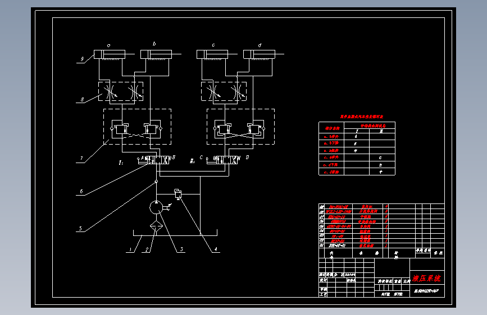Click the oil tank outline at the bottom
This screenshot has width=487, height=315.
click(175, 233)
